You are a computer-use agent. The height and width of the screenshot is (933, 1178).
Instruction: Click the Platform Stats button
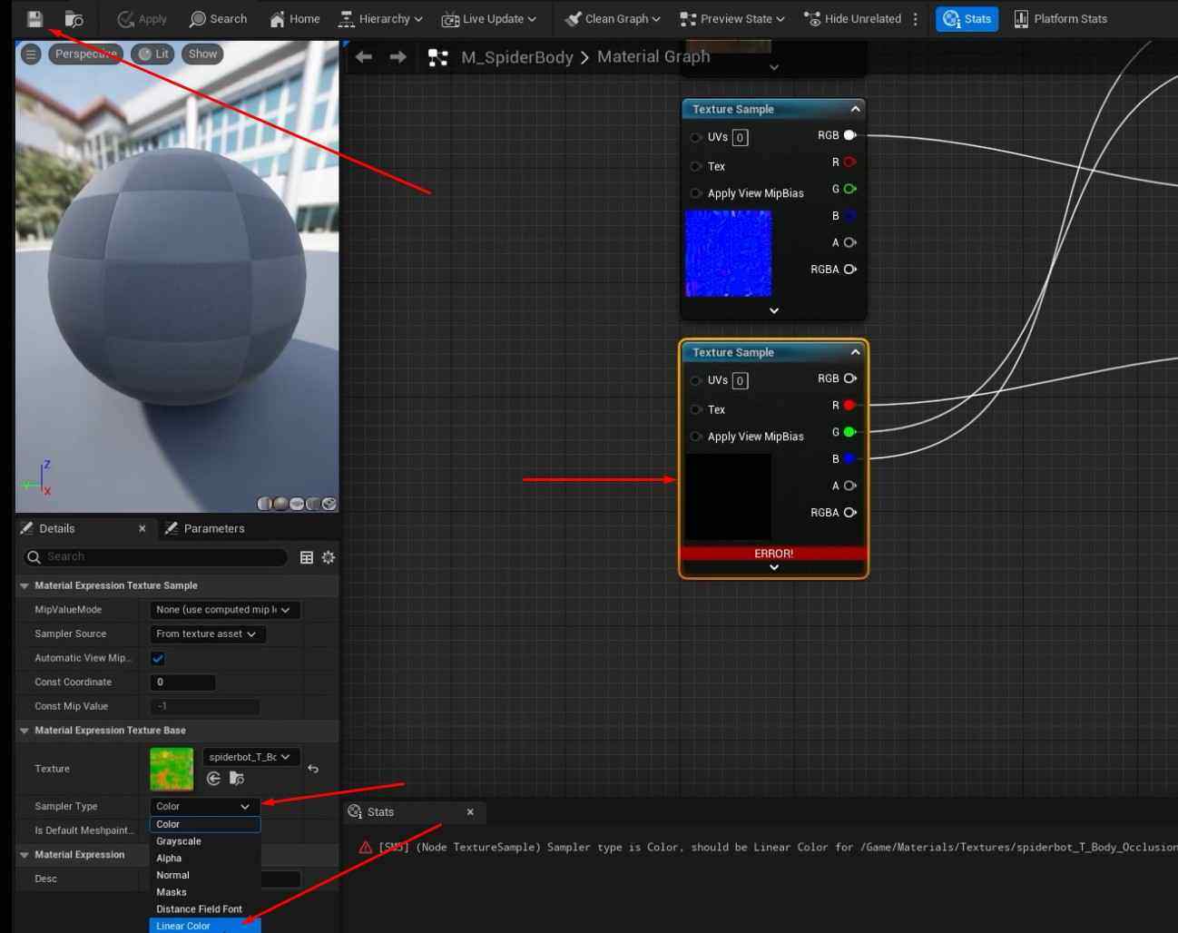[x=1060, y=19]
